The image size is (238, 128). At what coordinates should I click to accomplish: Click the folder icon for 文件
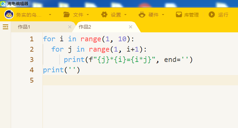pyautogui.click(x=66, y=15)
